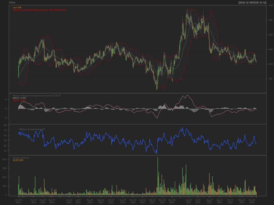Click the Jun 03 2024 date tick
The width and height of the screenshot is (274, 205).
click(69, 201)
